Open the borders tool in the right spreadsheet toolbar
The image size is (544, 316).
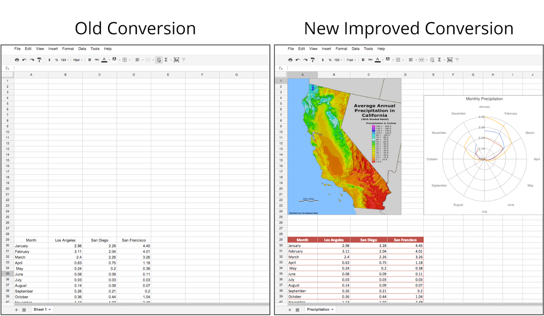(x=398, y=60)
